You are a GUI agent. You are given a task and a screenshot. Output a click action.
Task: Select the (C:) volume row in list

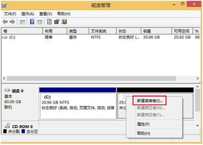[101, 37]
